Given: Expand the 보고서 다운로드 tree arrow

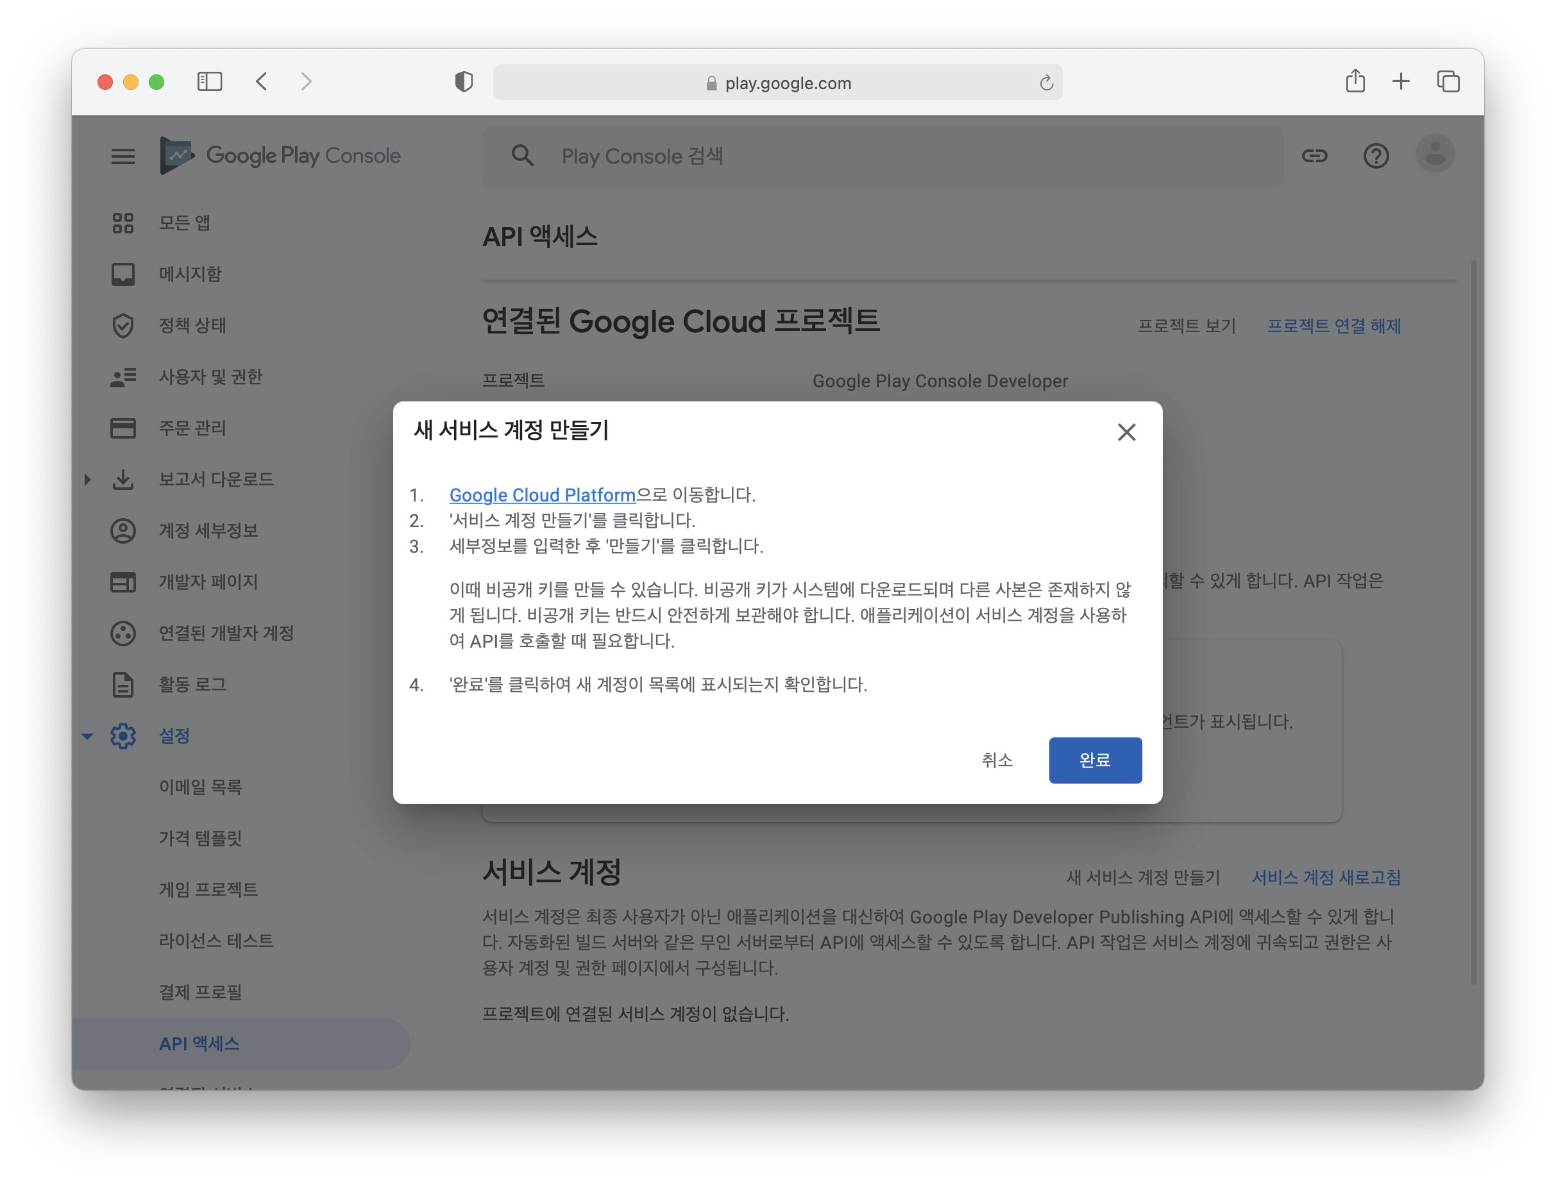Looking at the screenshot, I should [87, 480].
